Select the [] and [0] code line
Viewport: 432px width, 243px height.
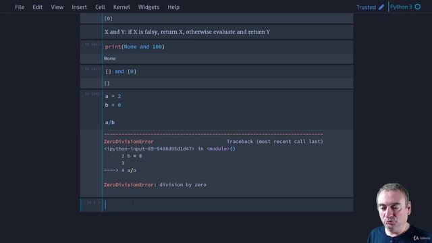pyautogui.click(x=121, y=72)
